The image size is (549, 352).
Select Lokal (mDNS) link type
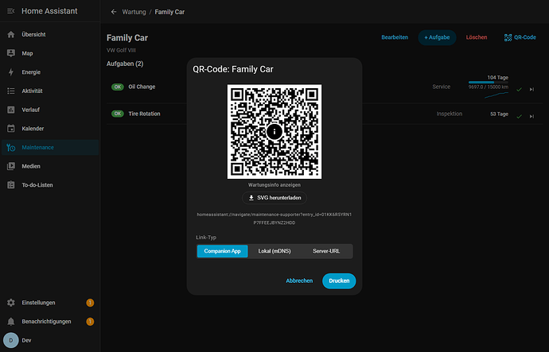274,251
